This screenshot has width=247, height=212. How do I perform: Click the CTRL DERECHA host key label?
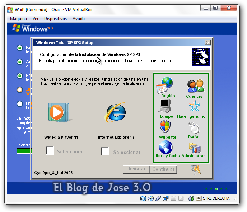click(x=216, y=198)
